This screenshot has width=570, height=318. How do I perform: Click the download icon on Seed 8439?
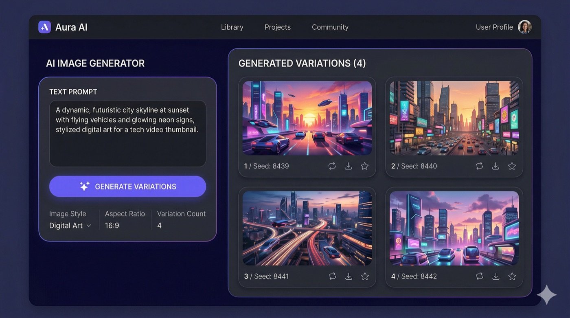348,166
